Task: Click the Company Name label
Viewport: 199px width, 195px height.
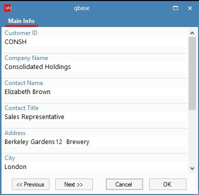Action: [x=26, y=58]
